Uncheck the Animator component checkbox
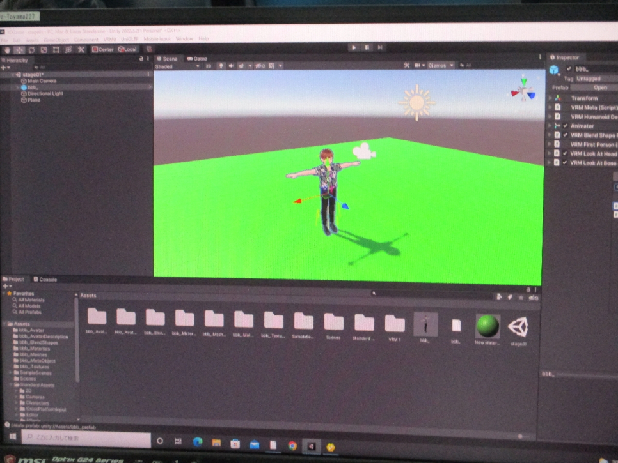The width and height of the screenshot is (618, 463). click(566, 126)
